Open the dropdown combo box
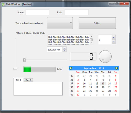This screenshot has width=131, height=113. point(60,23)
